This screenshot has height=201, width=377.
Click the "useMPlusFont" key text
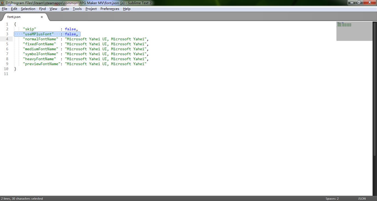[x=38, y=34]
